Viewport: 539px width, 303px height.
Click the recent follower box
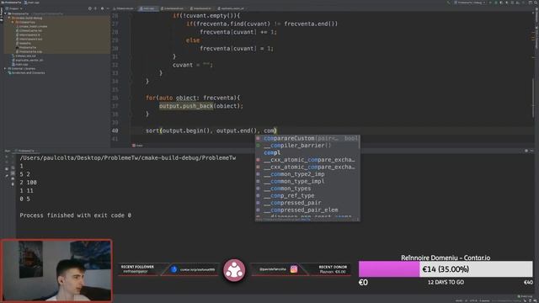[137, 269]
